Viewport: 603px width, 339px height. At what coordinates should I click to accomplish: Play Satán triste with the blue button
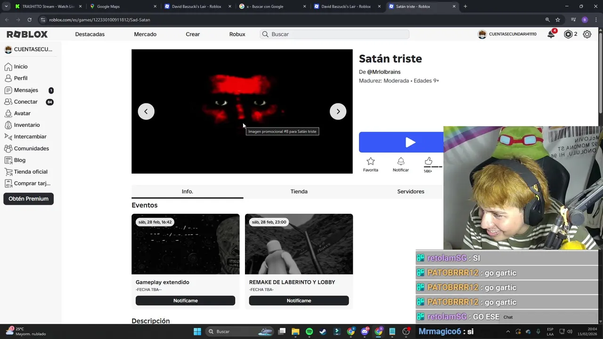tap(401, 142)
